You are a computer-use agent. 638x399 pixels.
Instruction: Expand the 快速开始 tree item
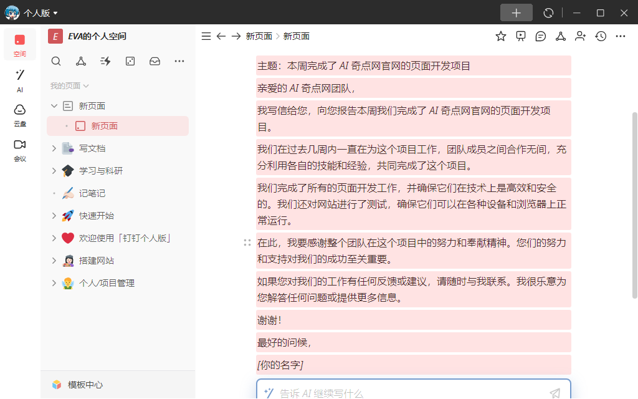coord(54,216)
